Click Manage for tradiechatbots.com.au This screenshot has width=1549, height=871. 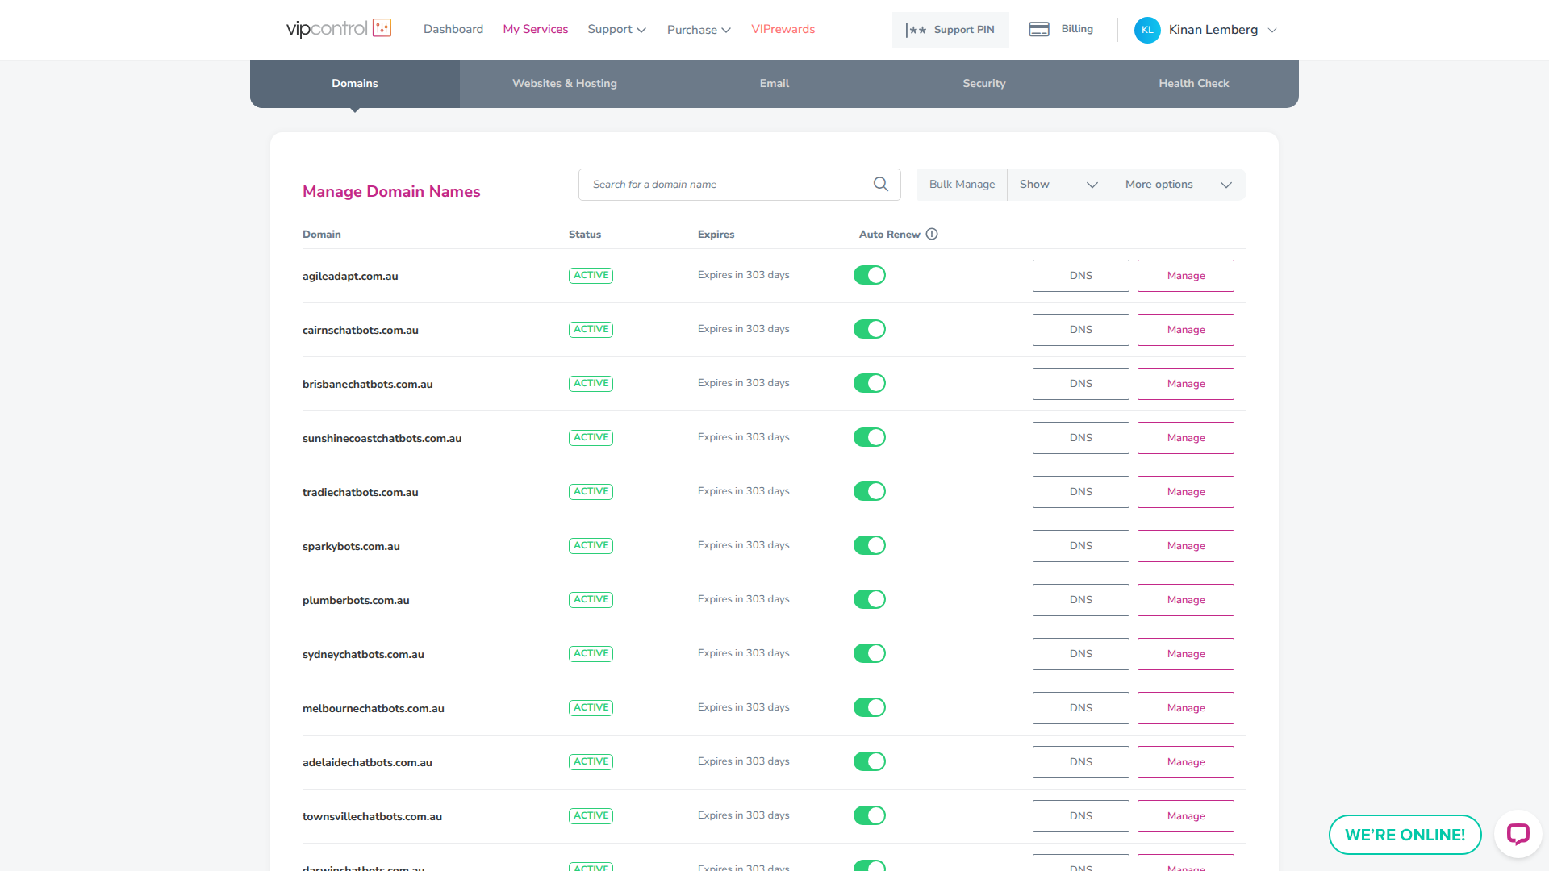1185,492
